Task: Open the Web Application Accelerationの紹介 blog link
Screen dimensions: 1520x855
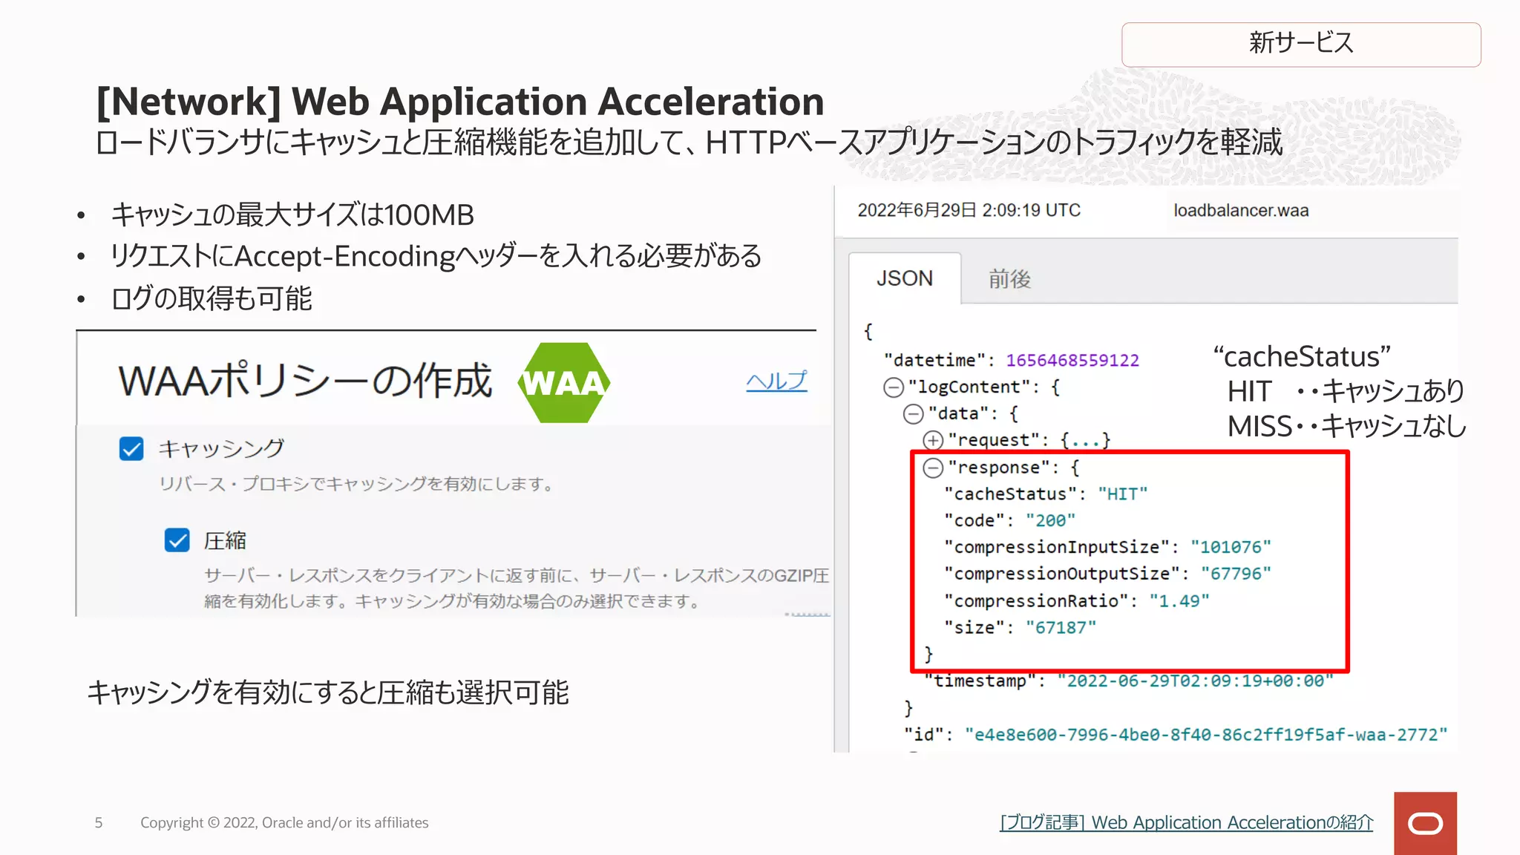Action: click(1186, 822)
